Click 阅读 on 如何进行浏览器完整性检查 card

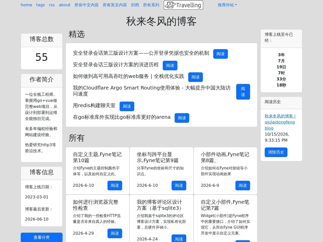point(115,233)
